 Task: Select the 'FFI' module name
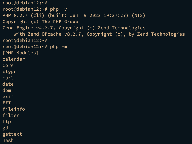point(7,103)
